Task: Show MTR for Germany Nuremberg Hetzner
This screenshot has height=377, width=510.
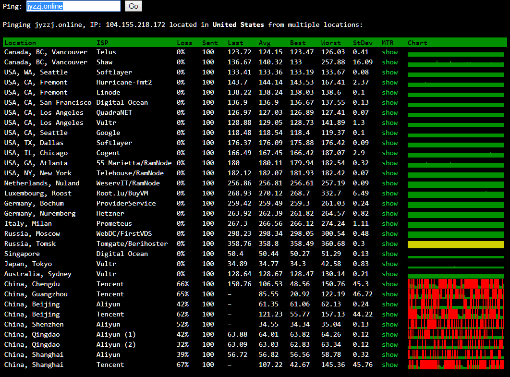Action: tap(389, 213)
